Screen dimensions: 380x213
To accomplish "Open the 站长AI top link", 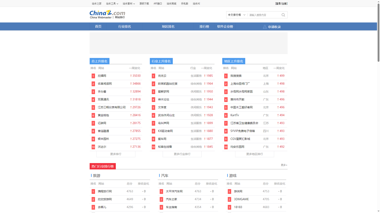I will point(196,4).
